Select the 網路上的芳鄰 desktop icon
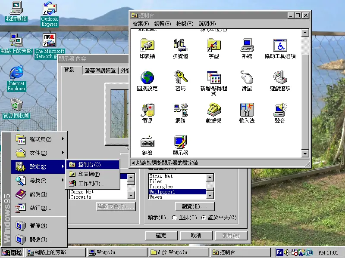 click(x=16, y=44)
